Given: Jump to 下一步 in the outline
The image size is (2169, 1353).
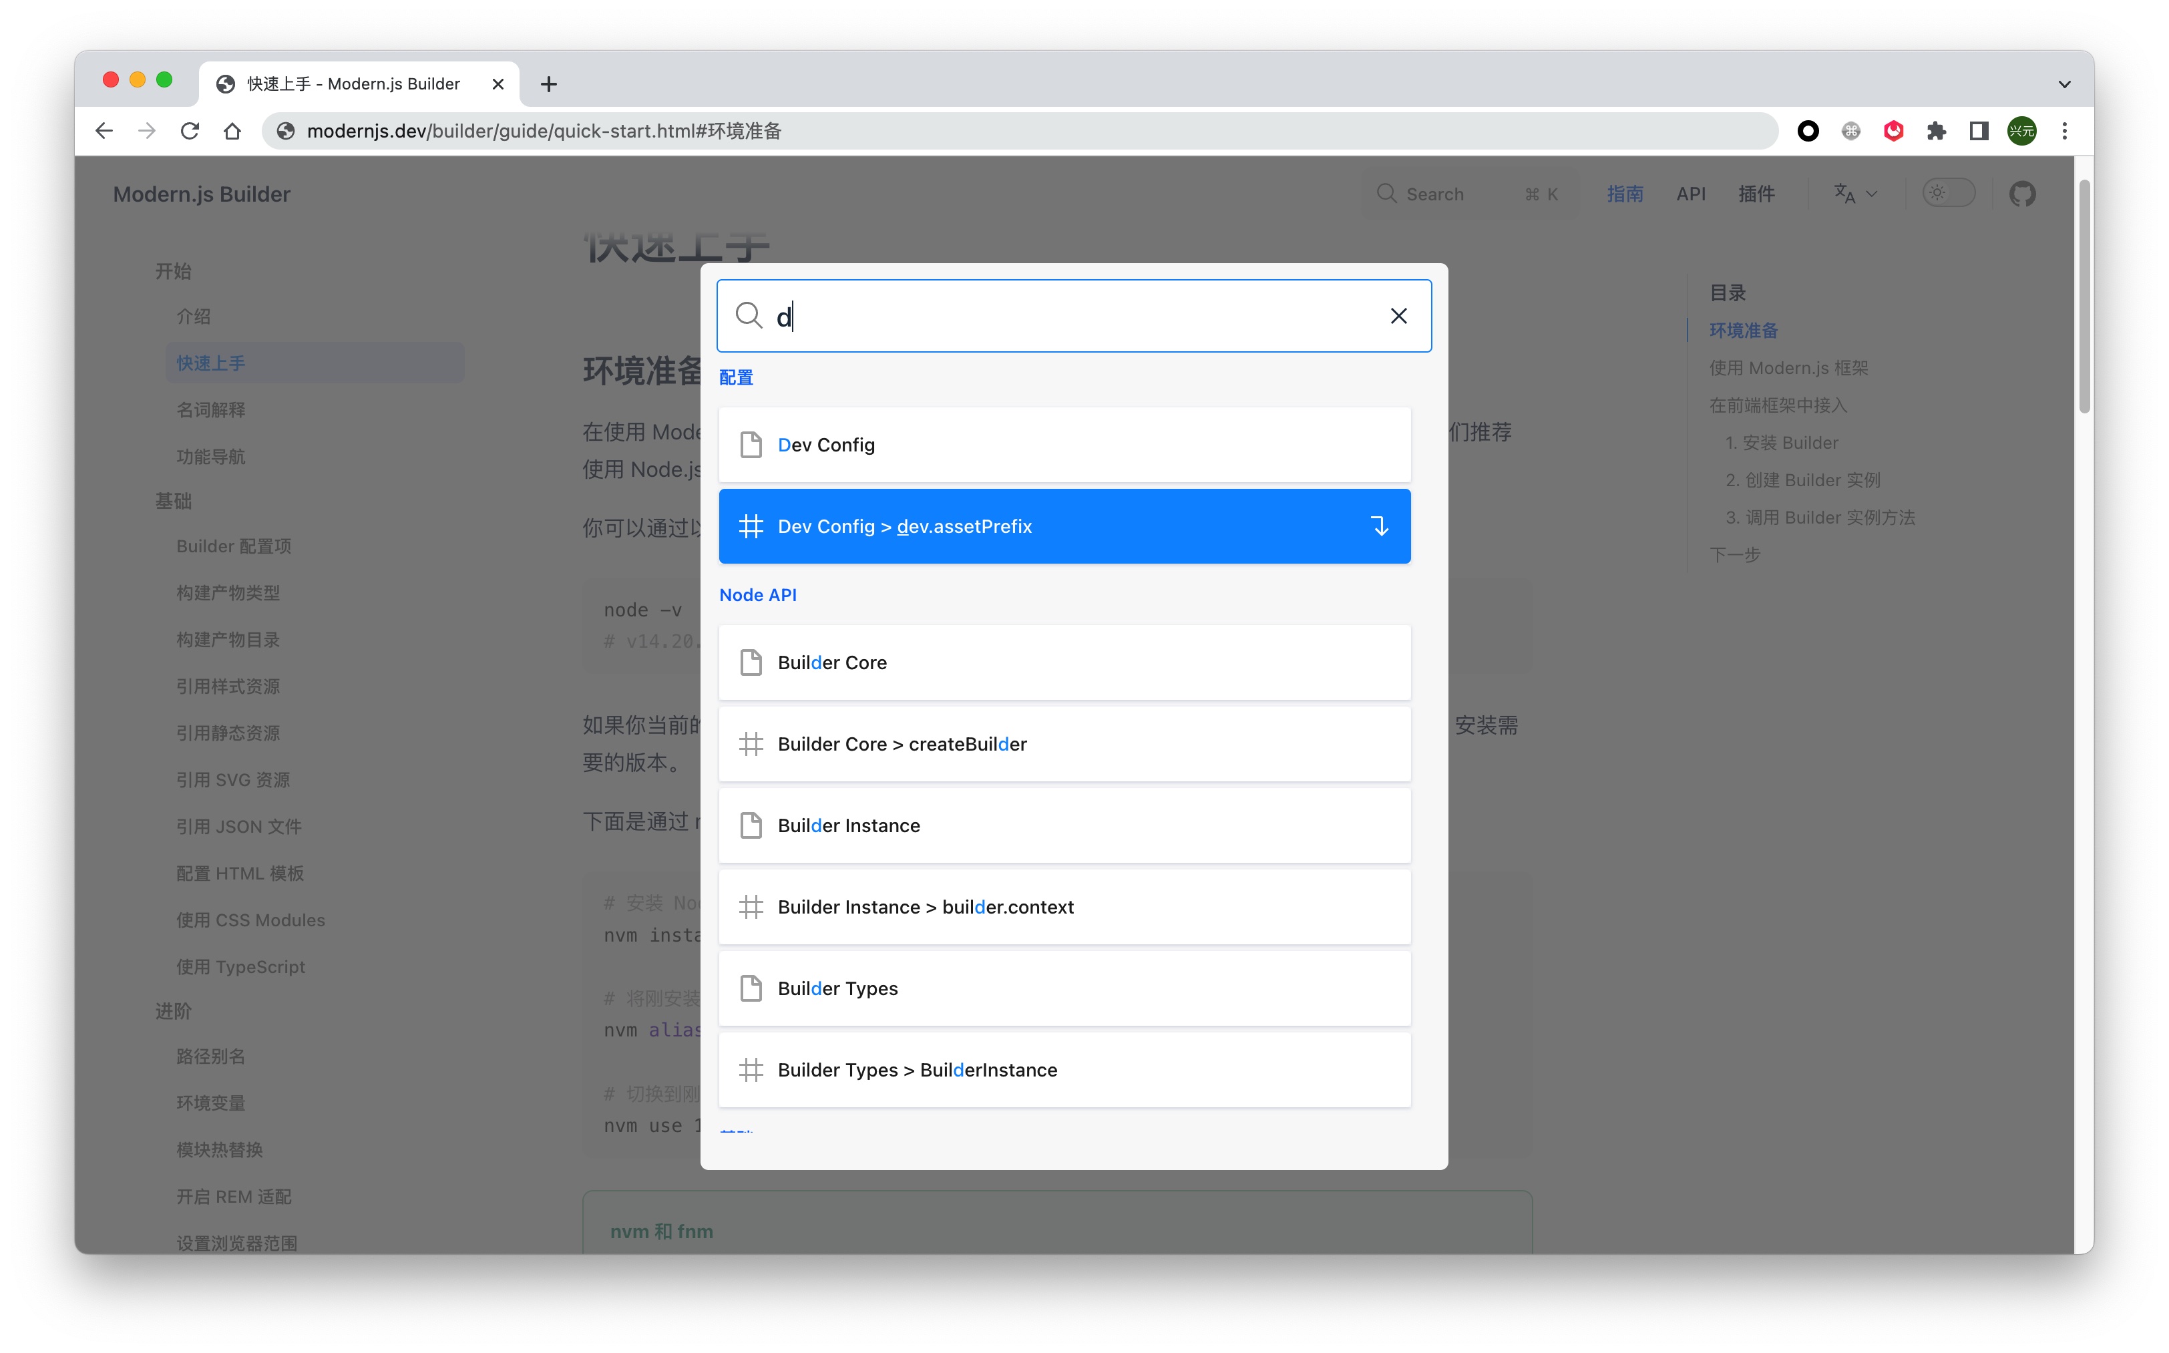Looking at the screenshot, I should pyautogui.click(x=1734, y=555).
